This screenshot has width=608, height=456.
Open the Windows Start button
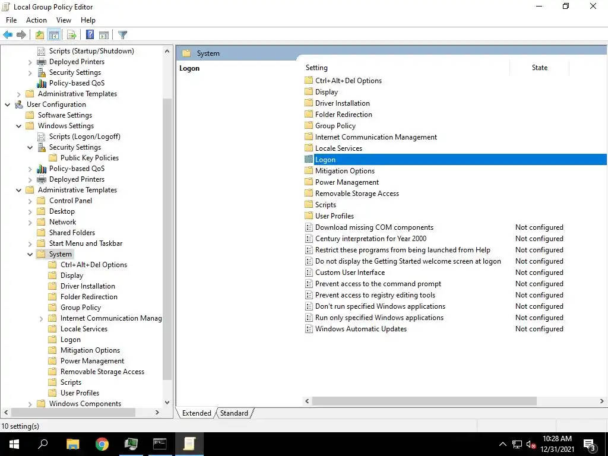[14, 444]
